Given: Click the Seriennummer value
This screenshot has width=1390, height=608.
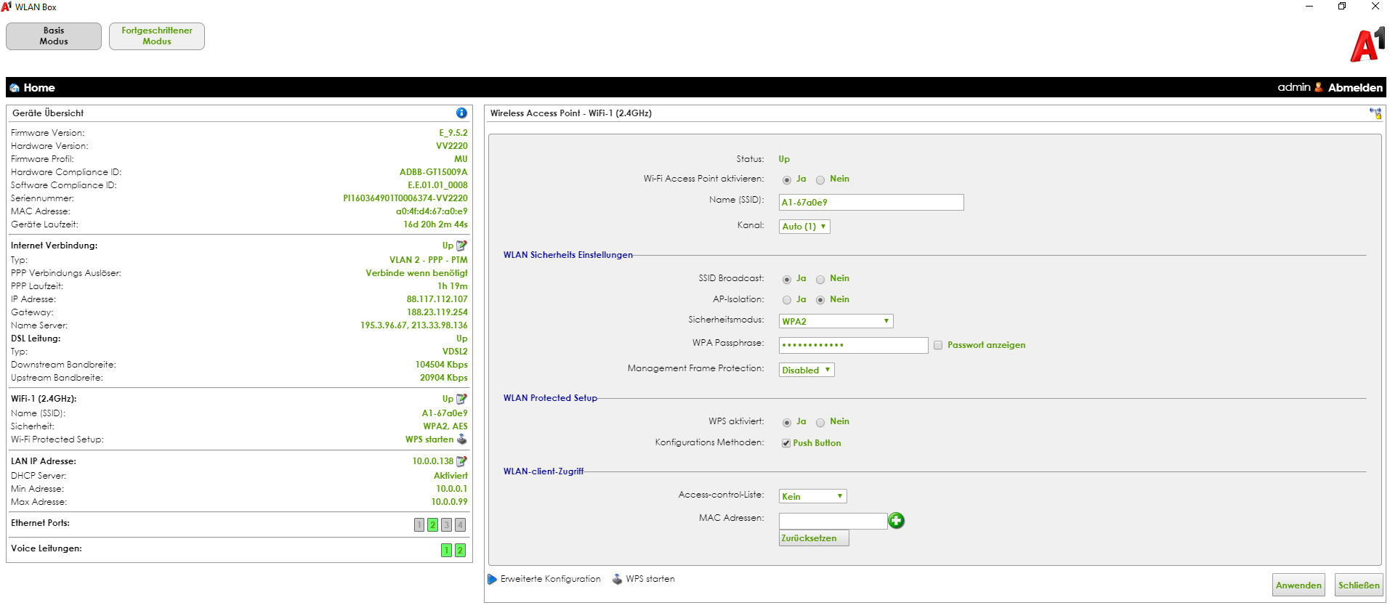Looking at the screenshot, I should pos(405,198).
